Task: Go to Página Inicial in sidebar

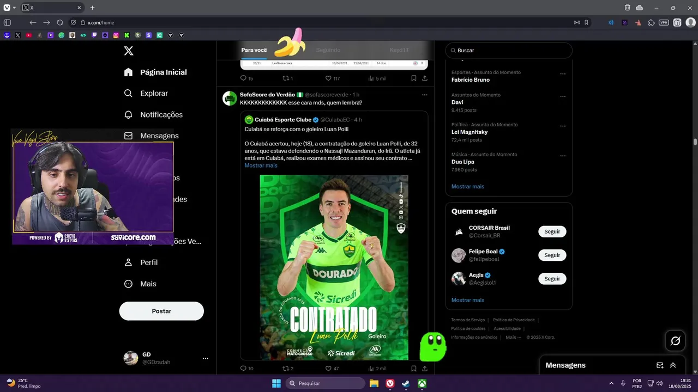Action: point(155,72)
